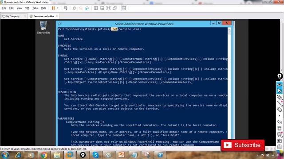Screen dimensions: 284x159
Task: Open PowerShell window system menu icon
Action: pos(60,23)
